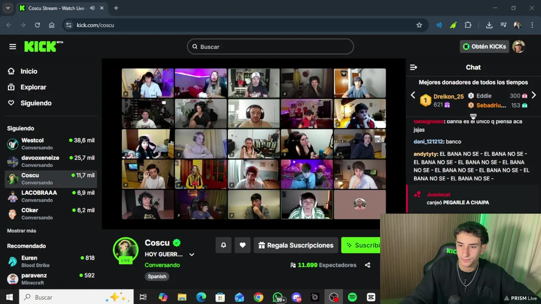
Task: Collapse the chat panel with arrow icon
Action: 413,67
